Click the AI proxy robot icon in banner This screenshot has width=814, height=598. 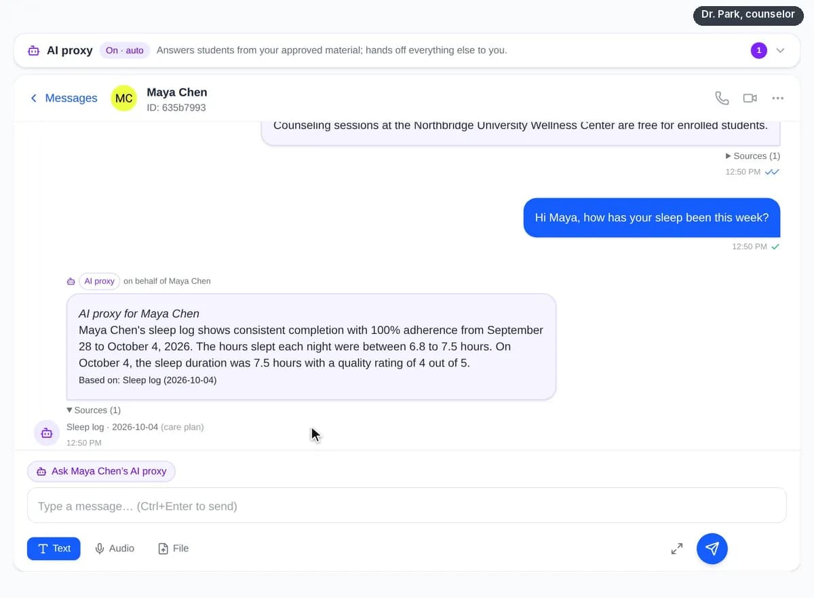[33, 50]
